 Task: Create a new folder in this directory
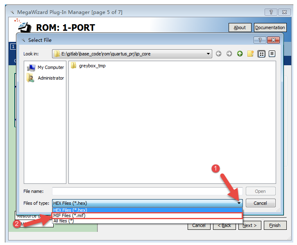coord(250,54)
